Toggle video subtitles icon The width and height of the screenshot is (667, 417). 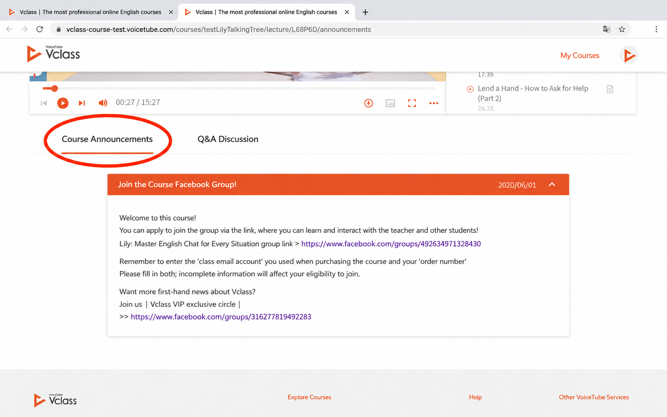click(x=390, y=103)
